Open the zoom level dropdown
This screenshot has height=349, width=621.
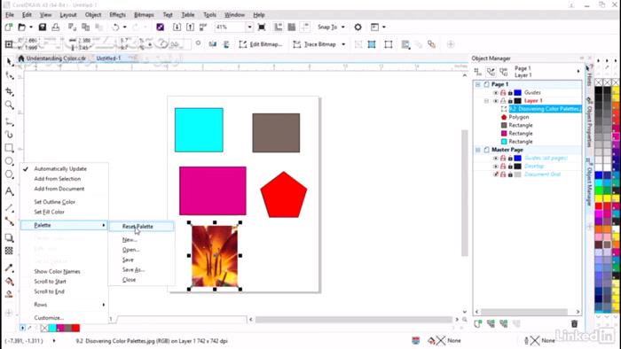pyautogui.click(x=249, y=27)
